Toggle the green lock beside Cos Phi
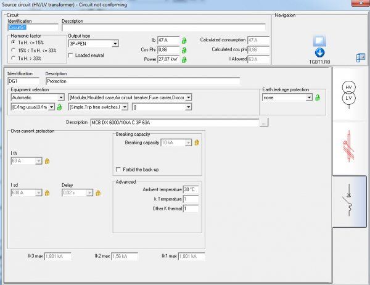 tap(184, 50)
